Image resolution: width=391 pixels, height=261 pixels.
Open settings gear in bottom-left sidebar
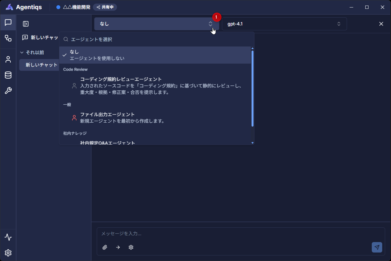click(x=8, y=253)
